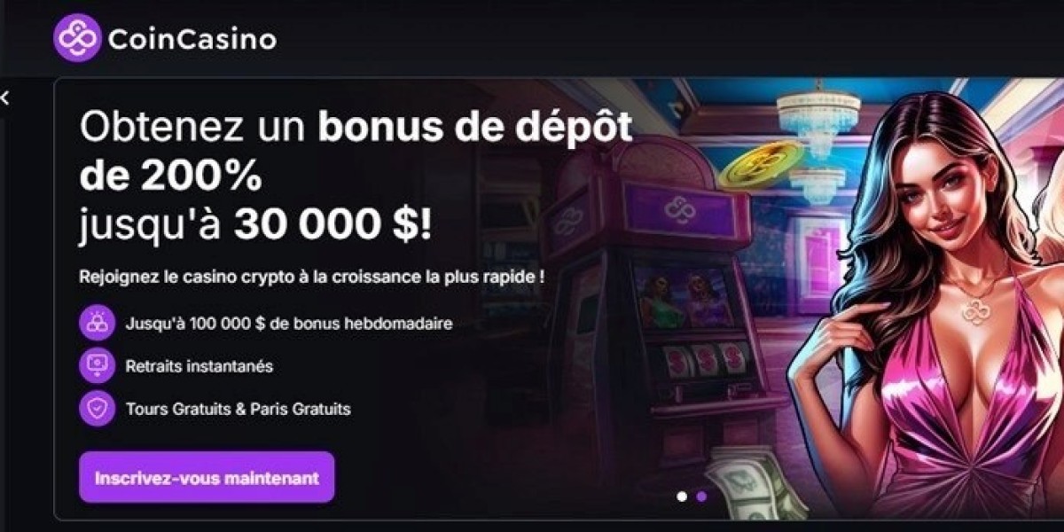Viewport: 1064px width, 532px height.
Task: Click the shield icon for free spins
Action: coord(97,409)
